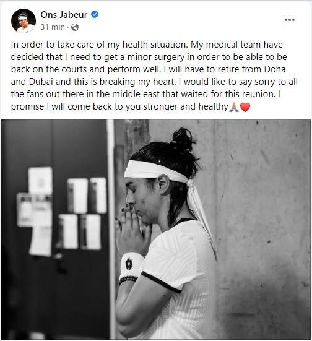Open the Ons Jabeur profile name link
Screen dimensions: 312x341
pyautogui.click(x=64, y=15)
